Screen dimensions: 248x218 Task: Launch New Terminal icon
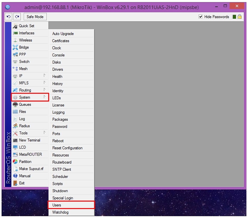[15, 140]
